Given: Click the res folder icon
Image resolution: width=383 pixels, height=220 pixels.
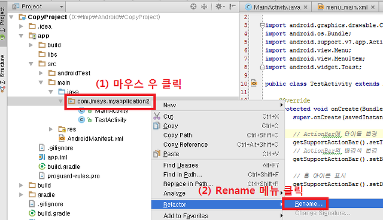Looking at the screenshot, I should click(62, 129).
